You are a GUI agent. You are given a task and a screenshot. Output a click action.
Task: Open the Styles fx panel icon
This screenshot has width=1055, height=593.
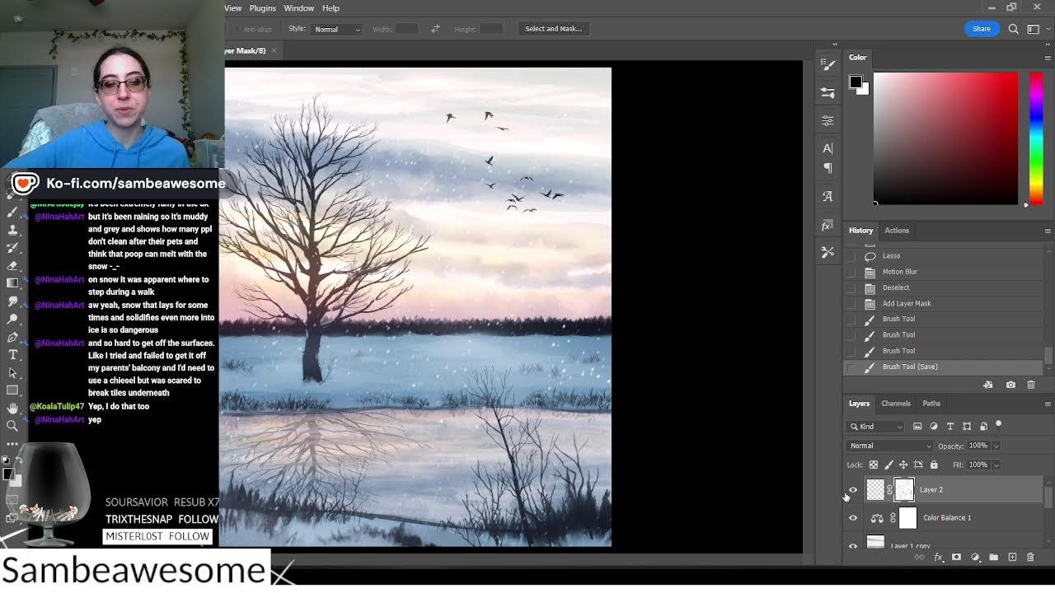(x=828, y=226)
